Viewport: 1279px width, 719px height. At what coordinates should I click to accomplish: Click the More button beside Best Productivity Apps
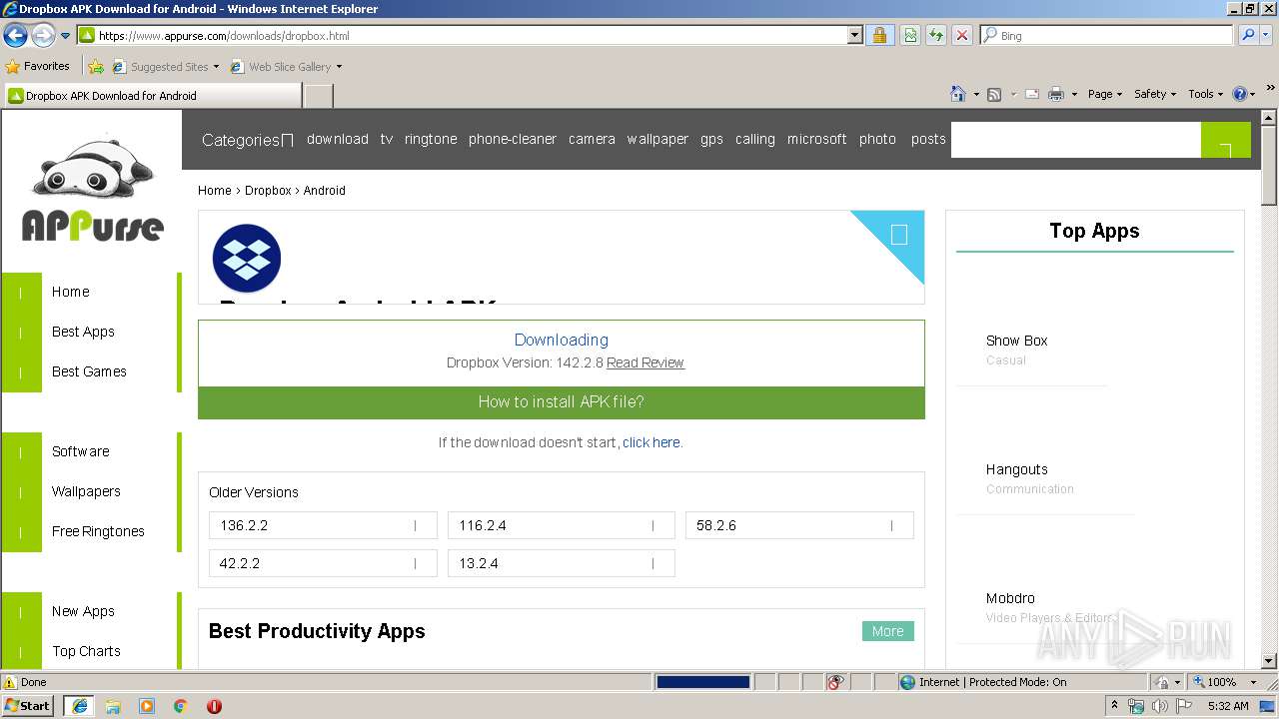888,631
